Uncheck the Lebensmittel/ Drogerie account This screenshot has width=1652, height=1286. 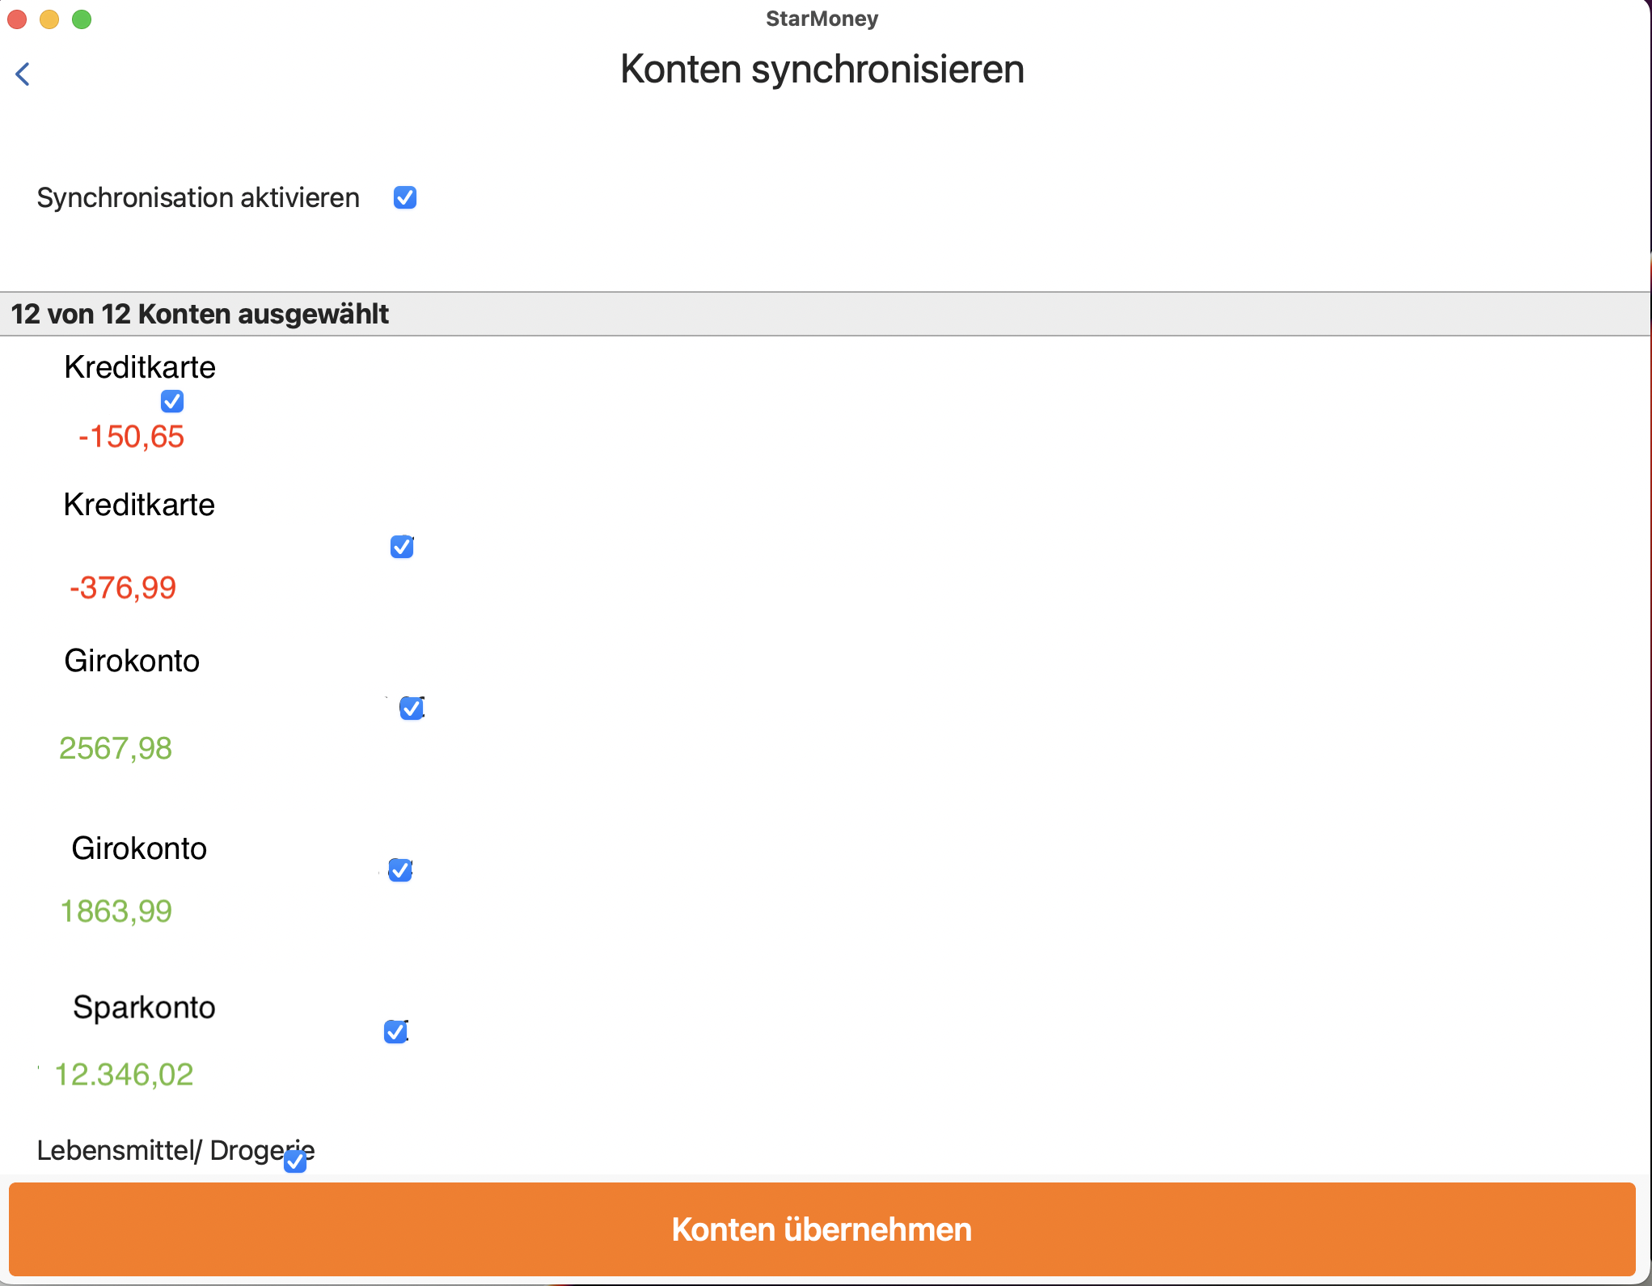(x=295, y=1162)
